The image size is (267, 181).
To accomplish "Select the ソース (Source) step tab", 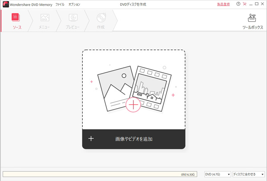I will 16,20.
